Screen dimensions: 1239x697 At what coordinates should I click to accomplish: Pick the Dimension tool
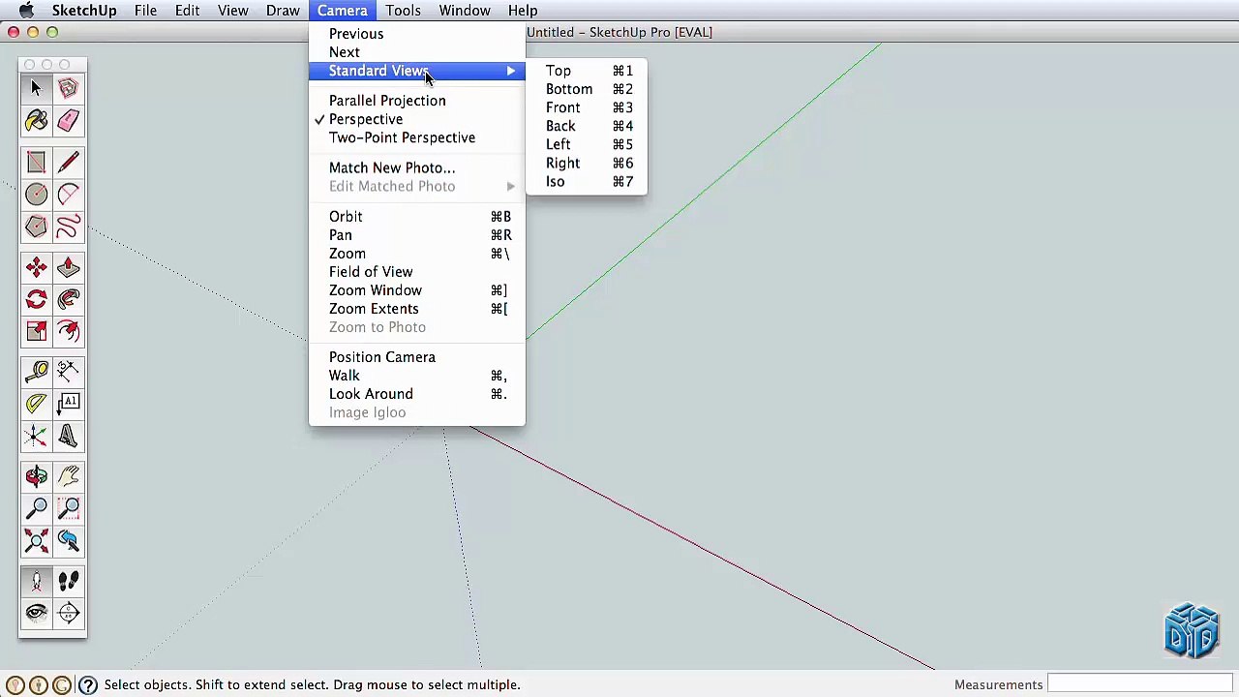tap(68, 372)
